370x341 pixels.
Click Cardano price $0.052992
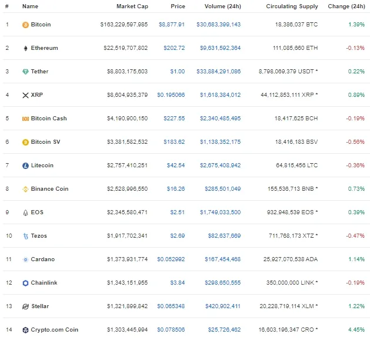pyautogui.click(x=171, y=259)
